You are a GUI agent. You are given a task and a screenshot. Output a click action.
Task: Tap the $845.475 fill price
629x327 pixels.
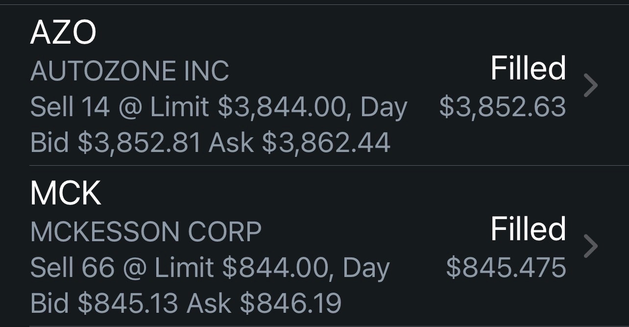pyautogui.click(x=506, y=268)
